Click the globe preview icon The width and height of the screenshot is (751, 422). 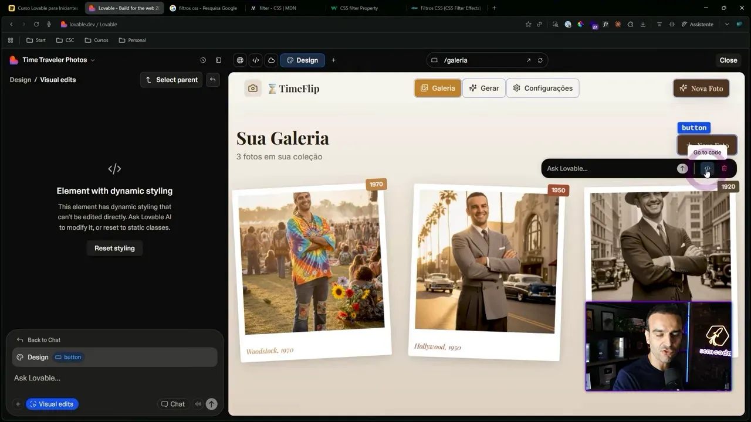click(x=240, y=60)
